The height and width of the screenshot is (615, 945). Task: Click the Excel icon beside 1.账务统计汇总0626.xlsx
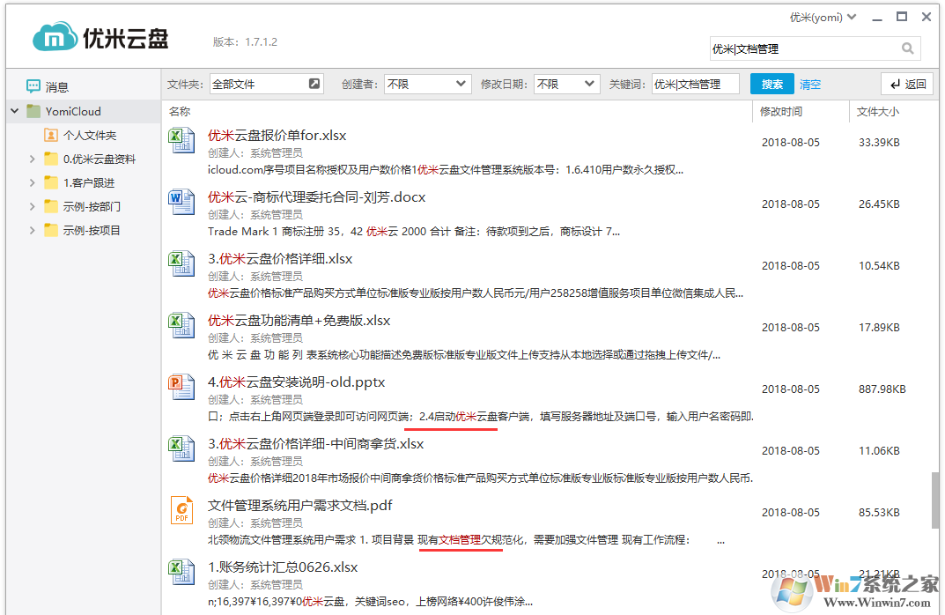point(181,572)
